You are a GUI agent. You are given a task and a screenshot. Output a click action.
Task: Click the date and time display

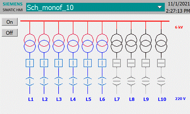pyautogui.click(x=178, y=7)
